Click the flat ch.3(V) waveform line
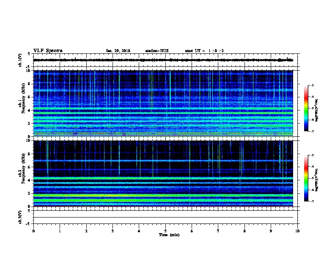This screenshot has height=259, width=335. 163,218
